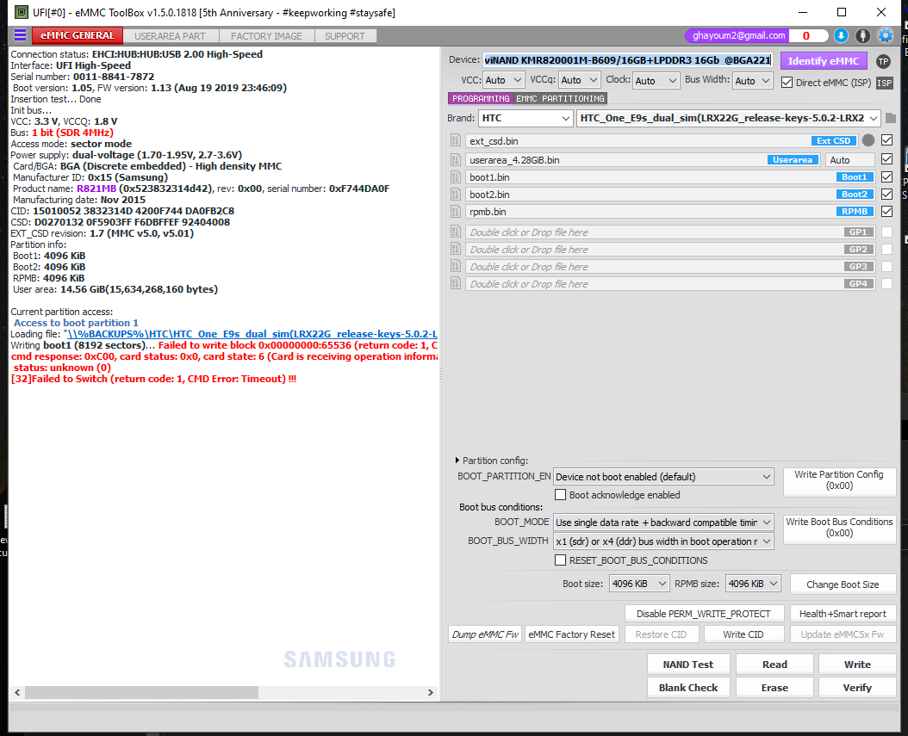Open folder icon next to firmware model
This screenshot has height=736, width=908.
pos(891,118)
